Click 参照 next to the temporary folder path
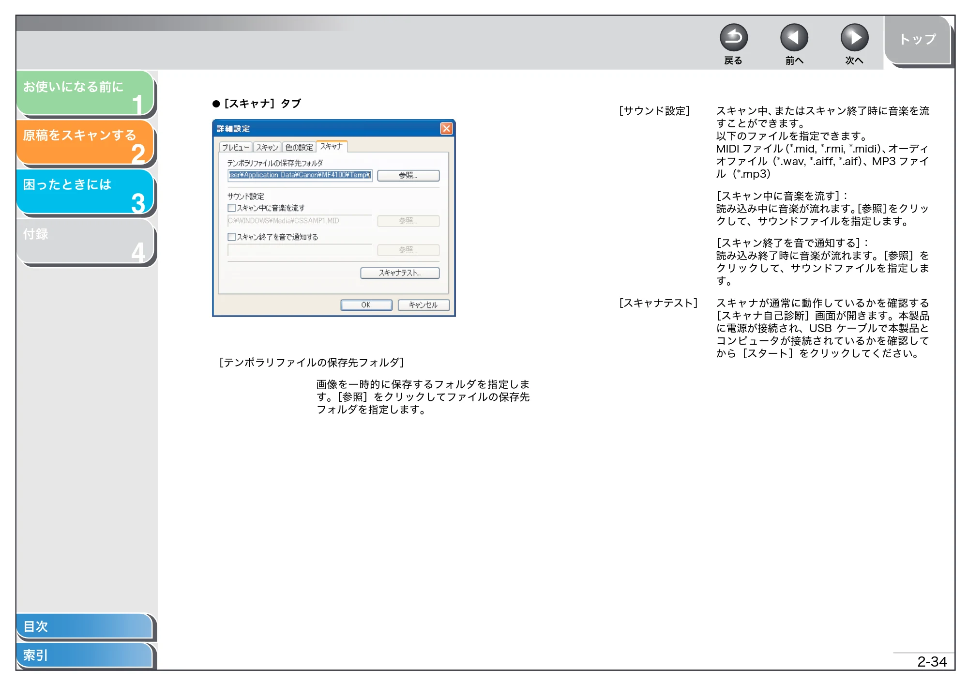 [x=408, y=175]
